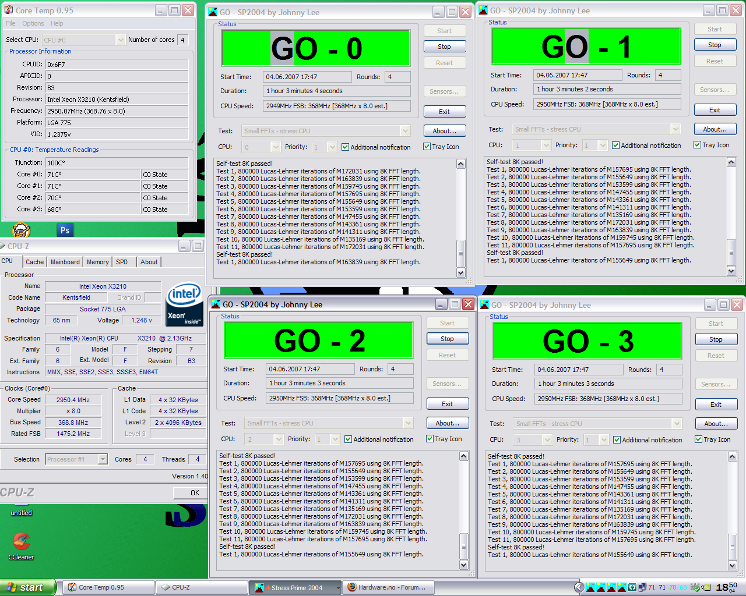The height and width of the screenshot is (596, 746).
Task: Click the network computers tray icon
Action: [x=642, y=587]
